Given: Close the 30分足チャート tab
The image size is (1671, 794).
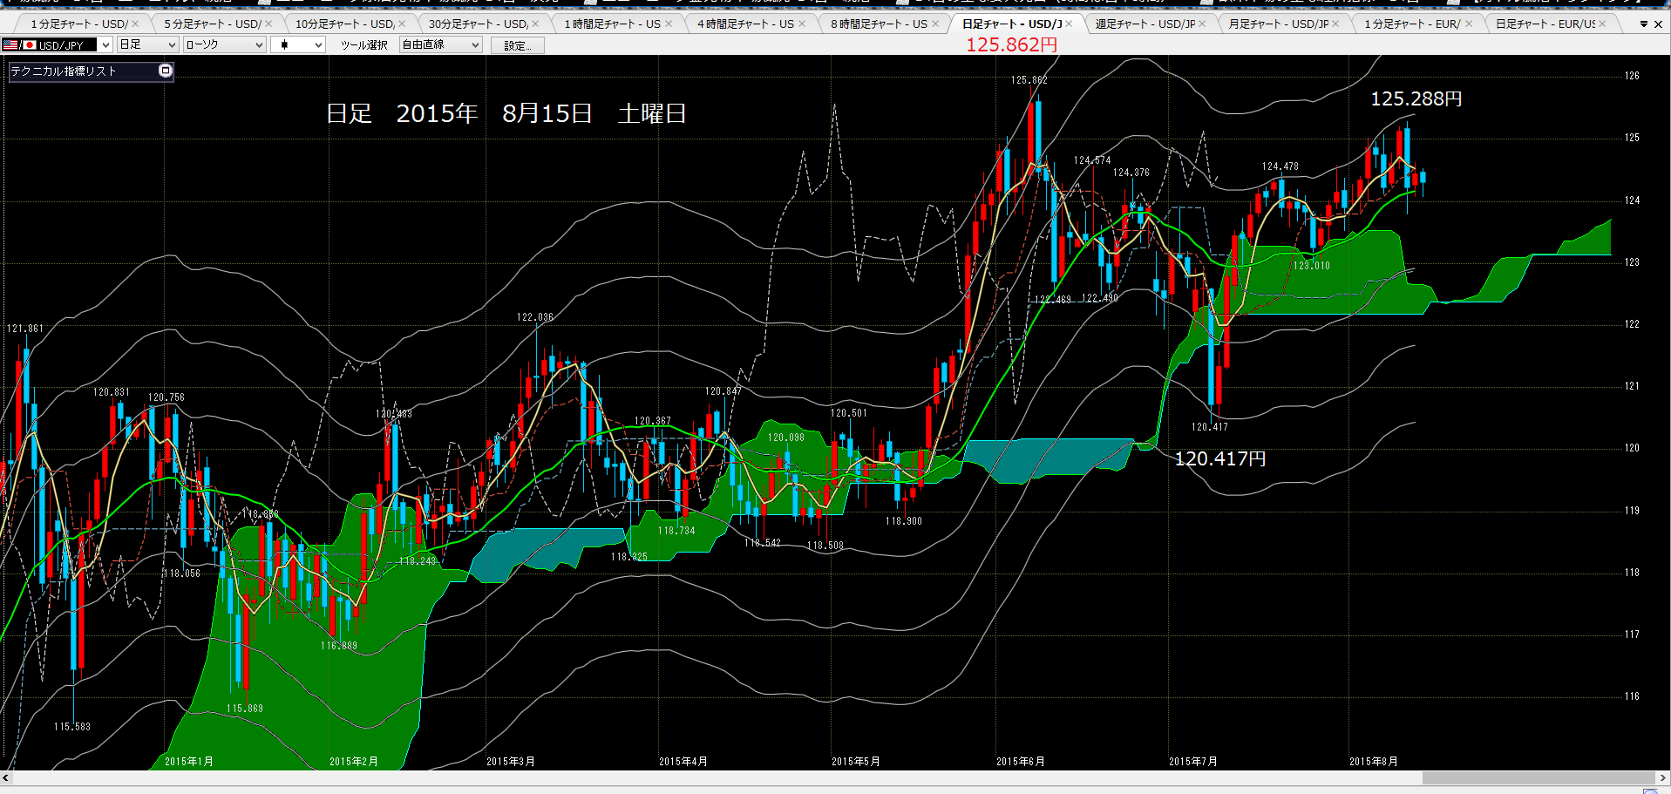Looking at the screenshot, I should point(535,24).
